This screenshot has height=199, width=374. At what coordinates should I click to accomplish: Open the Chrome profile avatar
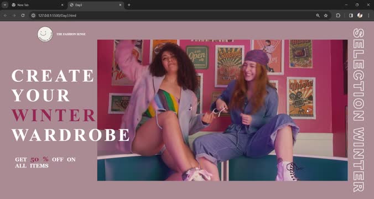(x=360, y=15)
